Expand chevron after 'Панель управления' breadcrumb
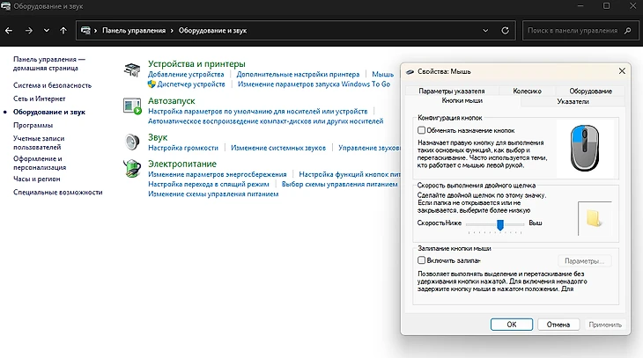643x358 pixels. pyautogui.click(x=173, y=30)
